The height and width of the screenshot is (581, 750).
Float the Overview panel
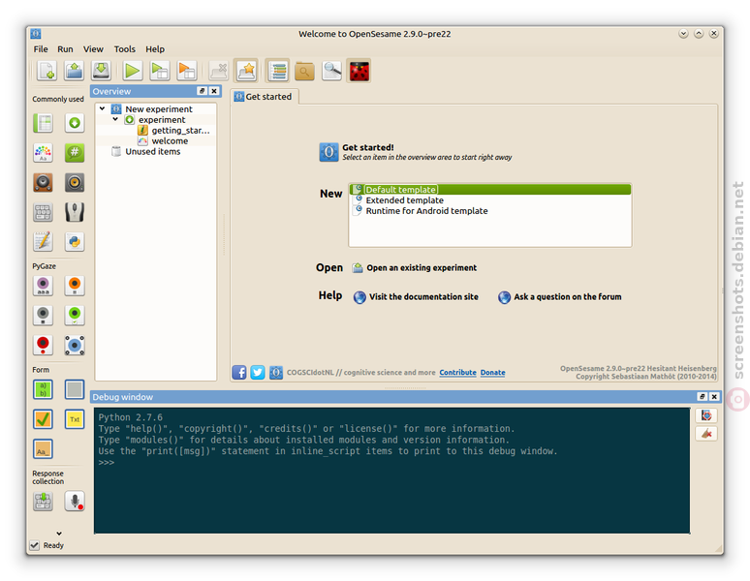202,91
